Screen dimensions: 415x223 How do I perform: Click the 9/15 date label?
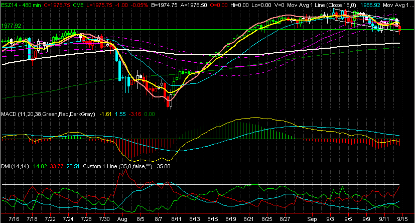coord(402,219)
